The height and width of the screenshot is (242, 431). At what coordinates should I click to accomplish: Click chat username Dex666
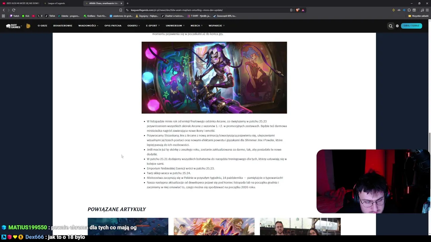click(x=34, y=237)
